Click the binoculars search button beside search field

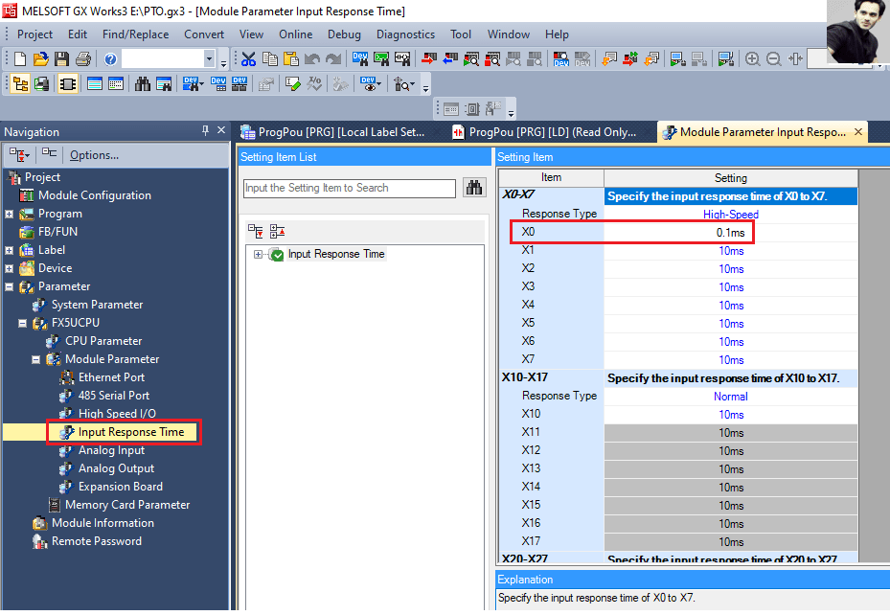pos(474,187)
